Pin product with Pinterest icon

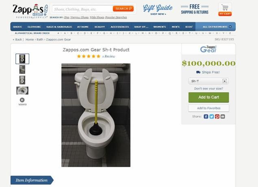217,117
